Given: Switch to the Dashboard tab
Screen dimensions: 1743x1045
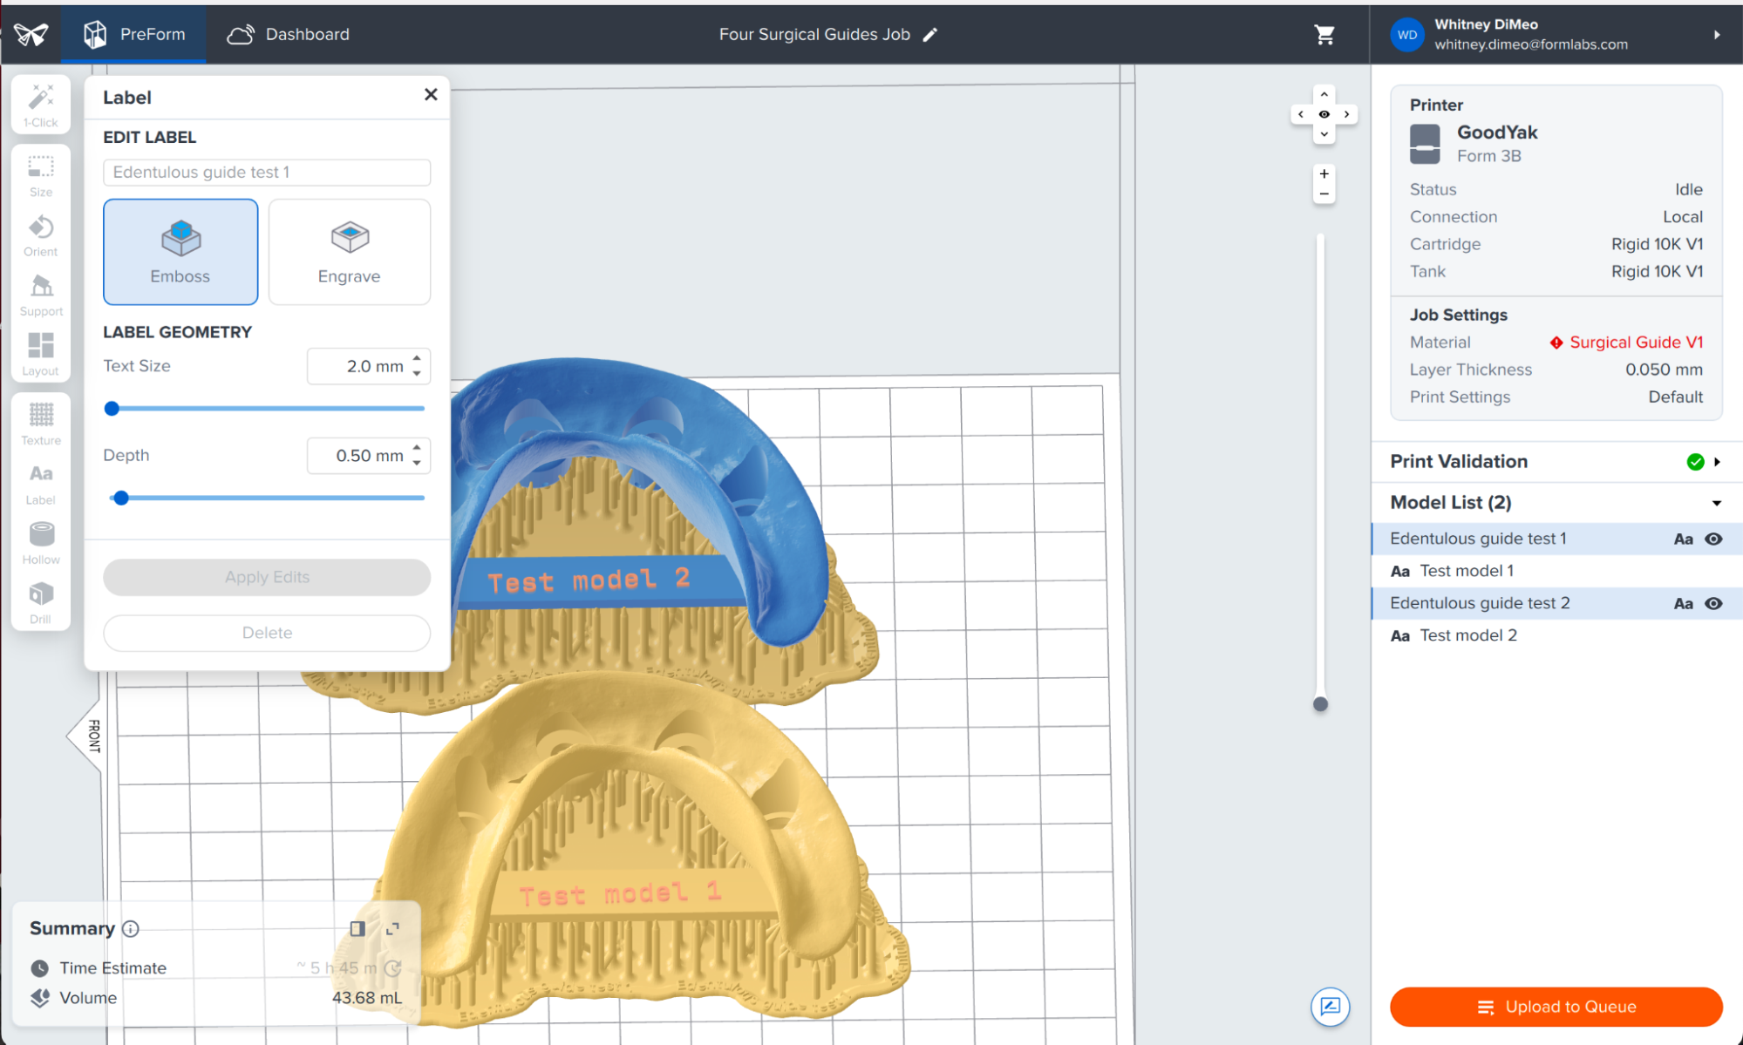Looking at the screenshot, I should point(288,34).
